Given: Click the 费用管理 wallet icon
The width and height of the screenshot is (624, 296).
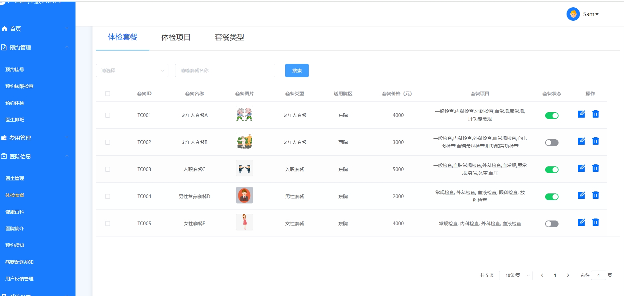Looking at the screenshot, I should point(4,138).
